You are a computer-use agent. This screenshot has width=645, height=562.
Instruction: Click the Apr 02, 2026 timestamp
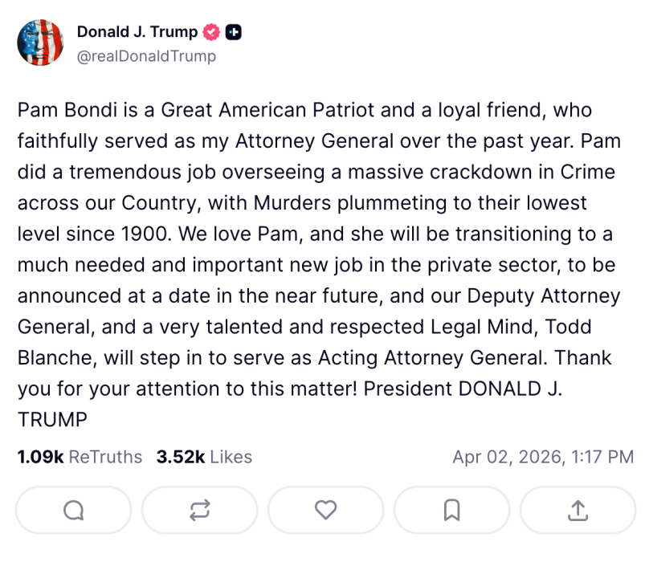(x=543, y=457)
